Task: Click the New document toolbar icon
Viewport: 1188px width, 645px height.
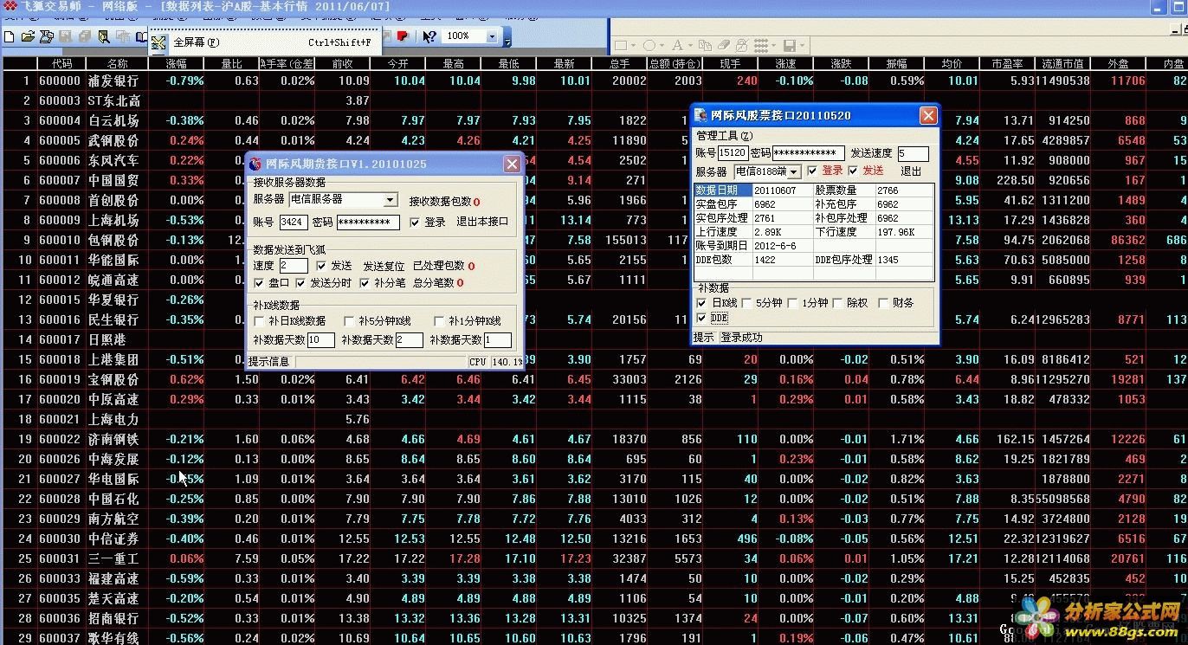Action: [9, 36]
